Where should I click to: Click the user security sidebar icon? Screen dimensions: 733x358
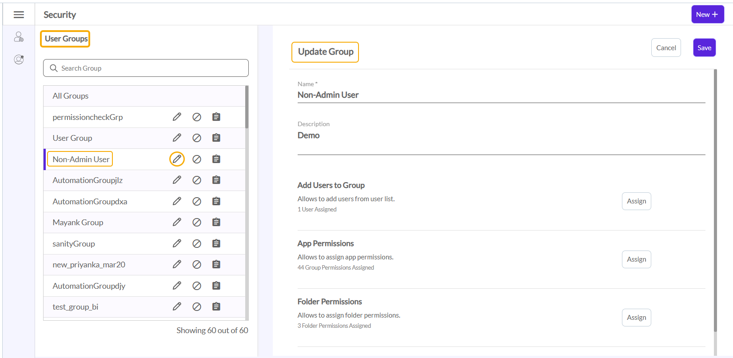click(x=19, y=37)
